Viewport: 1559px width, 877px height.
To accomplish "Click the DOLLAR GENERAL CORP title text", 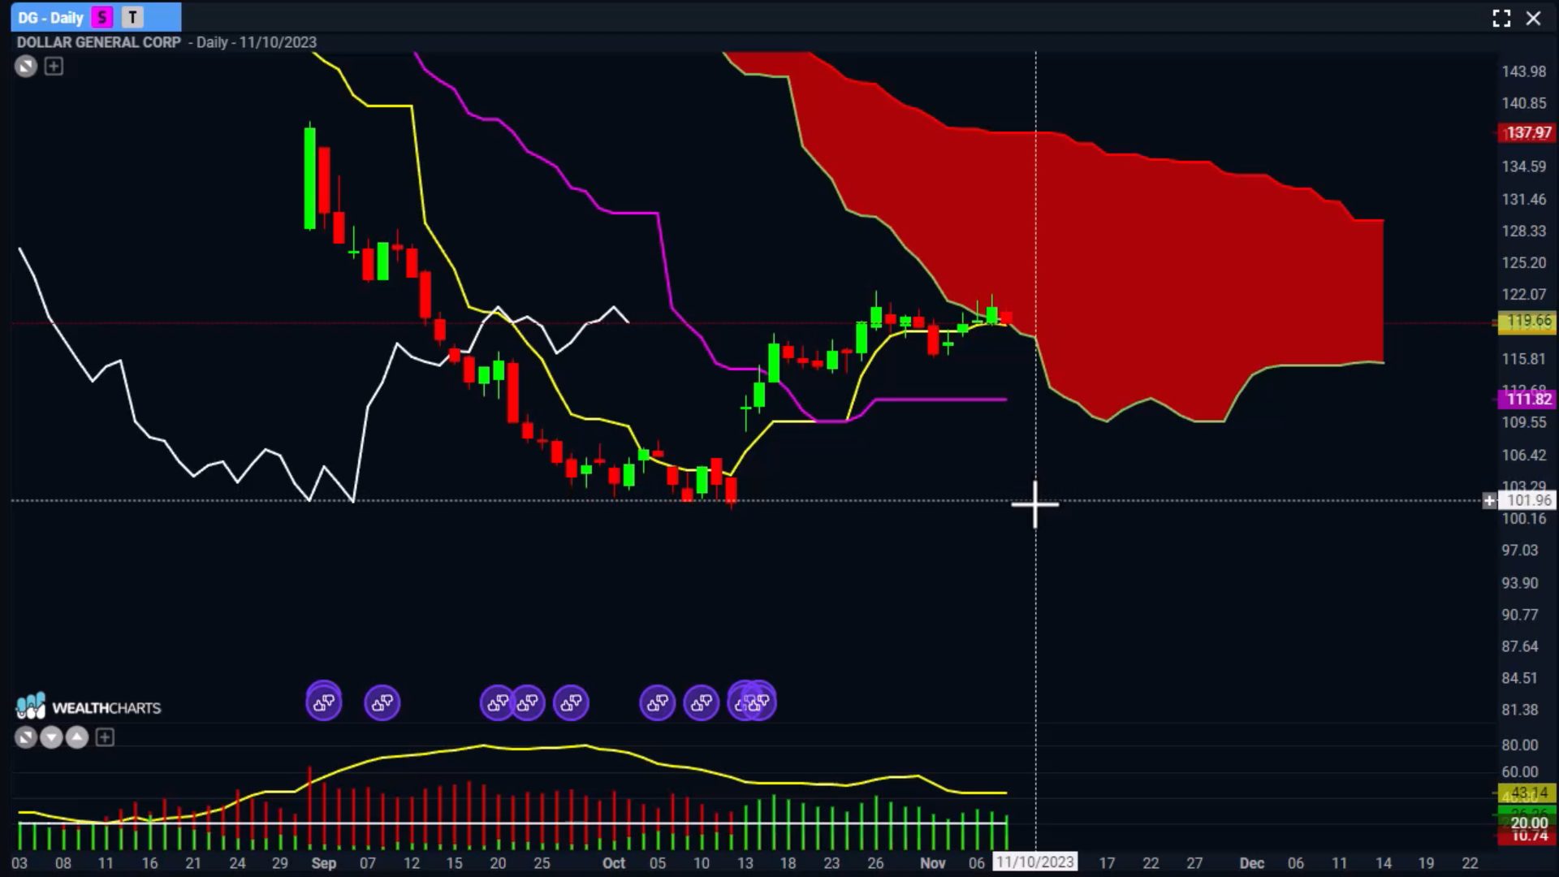I will [x=99, y=42].
